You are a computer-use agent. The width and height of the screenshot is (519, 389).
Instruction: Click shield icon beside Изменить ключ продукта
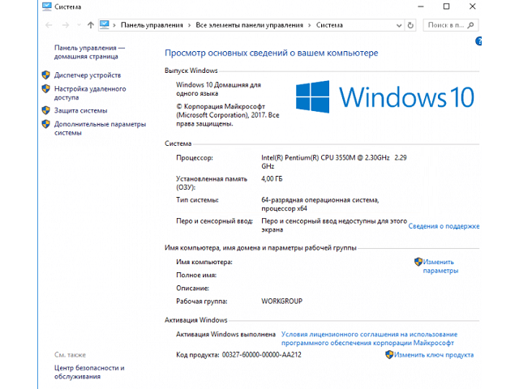click(389, 355)
